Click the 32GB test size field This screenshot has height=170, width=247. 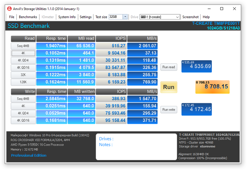click(116, 17)
